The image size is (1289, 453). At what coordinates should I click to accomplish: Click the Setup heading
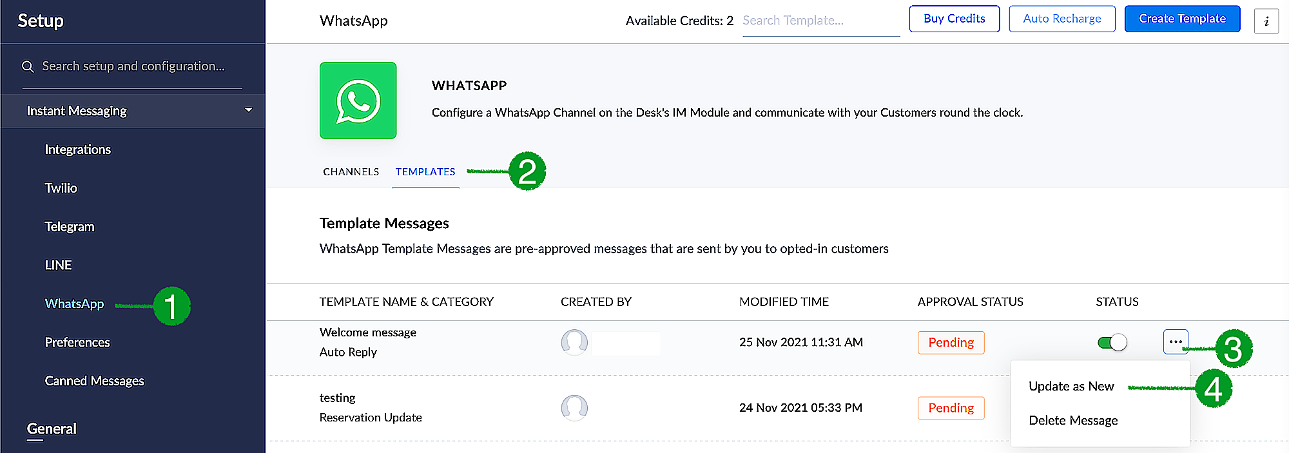41,21
